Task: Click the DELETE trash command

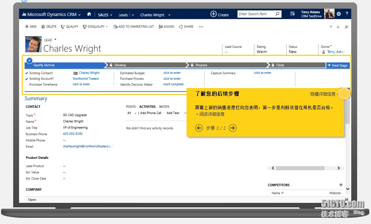Action: pos(49,26)
